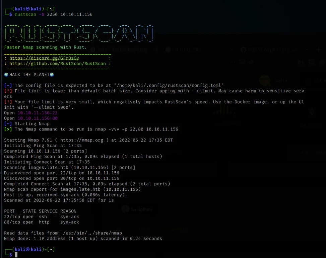
Task: Click the blinking terminal prompt cursor
Action: [x=16, y=254]
